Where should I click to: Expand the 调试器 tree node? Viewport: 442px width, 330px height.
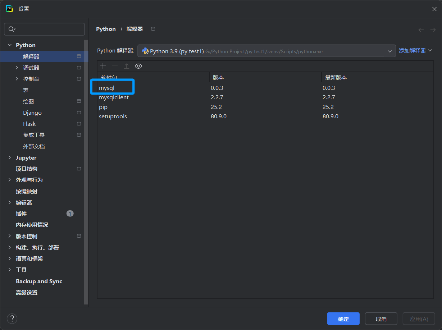click(17, 68)
